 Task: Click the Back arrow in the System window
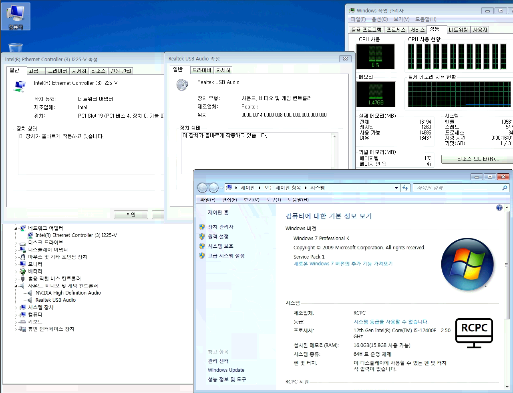coord(203,188)
